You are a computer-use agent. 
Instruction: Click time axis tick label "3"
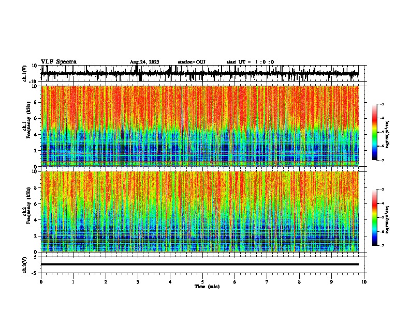pos(138,282)
